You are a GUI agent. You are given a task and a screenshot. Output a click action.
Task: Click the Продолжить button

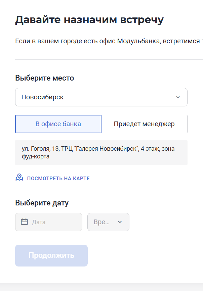tap(51, 255)
